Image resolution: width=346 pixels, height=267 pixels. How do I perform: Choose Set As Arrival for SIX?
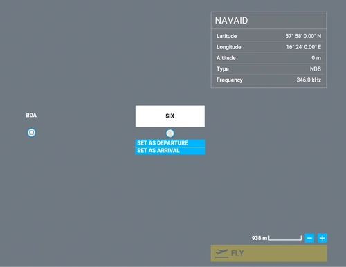tap(170, 151)
